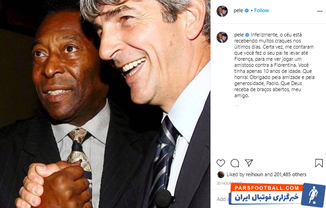
Task: Focus the 'Add a comment' input field
Action: click(223, 199)
